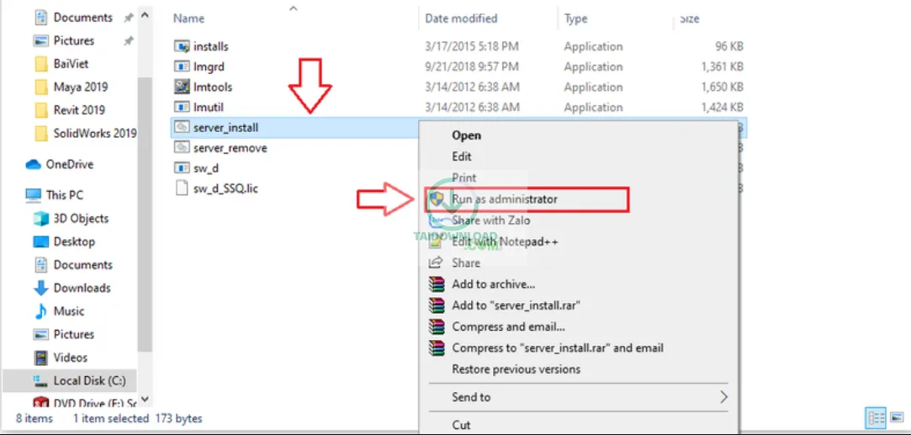Click the navigation pane vertical scrollbar
Screen dimensions: 911x435
145,210
